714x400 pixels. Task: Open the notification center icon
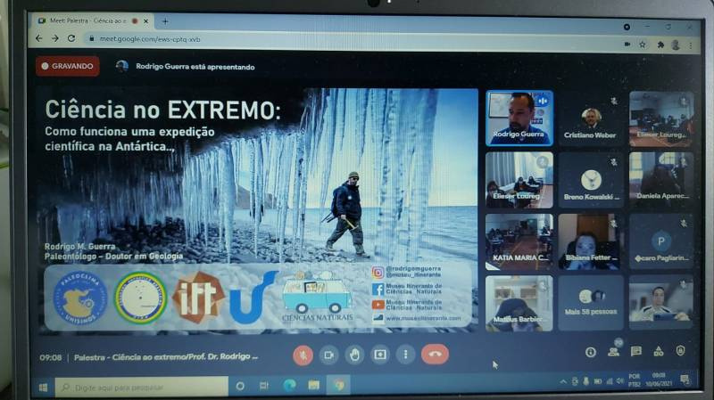(685, 380)
